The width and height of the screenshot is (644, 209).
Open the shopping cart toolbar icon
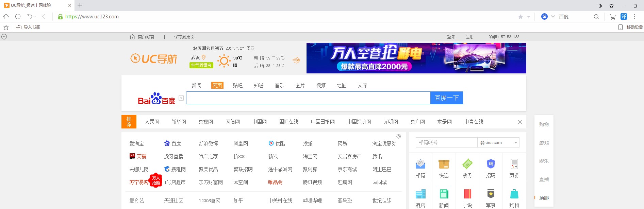(612, 17)
